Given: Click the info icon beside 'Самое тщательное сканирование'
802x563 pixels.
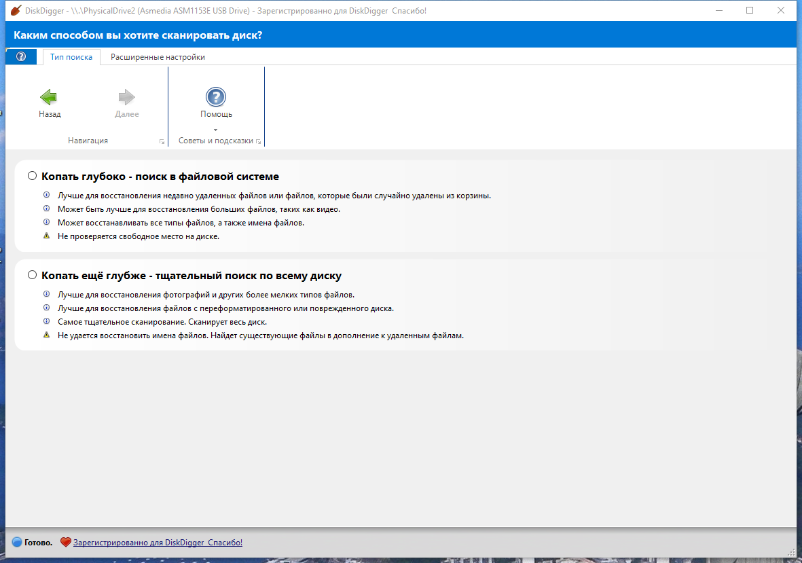Looking at the screenshot, I should [47, 321].
